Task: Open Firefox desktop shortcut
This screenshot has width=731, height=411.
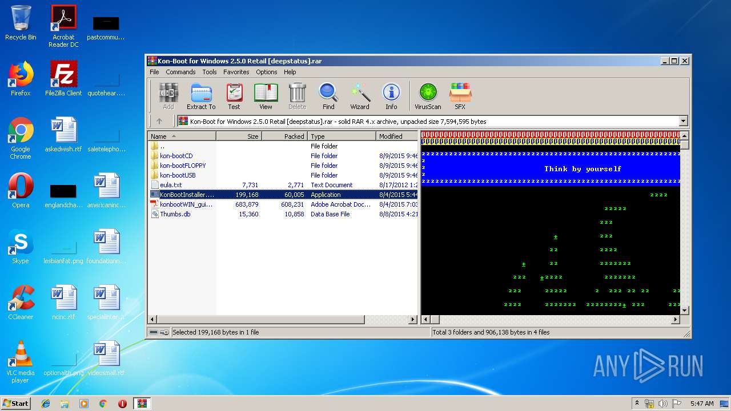Action: pyautogui.click(x=21, y=79)
